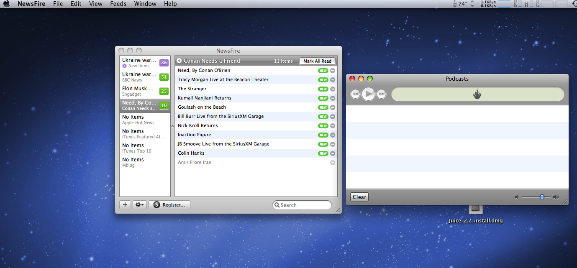Screen dimensions: 577x268
Task: Click the flame icon in Podcasts display
Action: 477,94
